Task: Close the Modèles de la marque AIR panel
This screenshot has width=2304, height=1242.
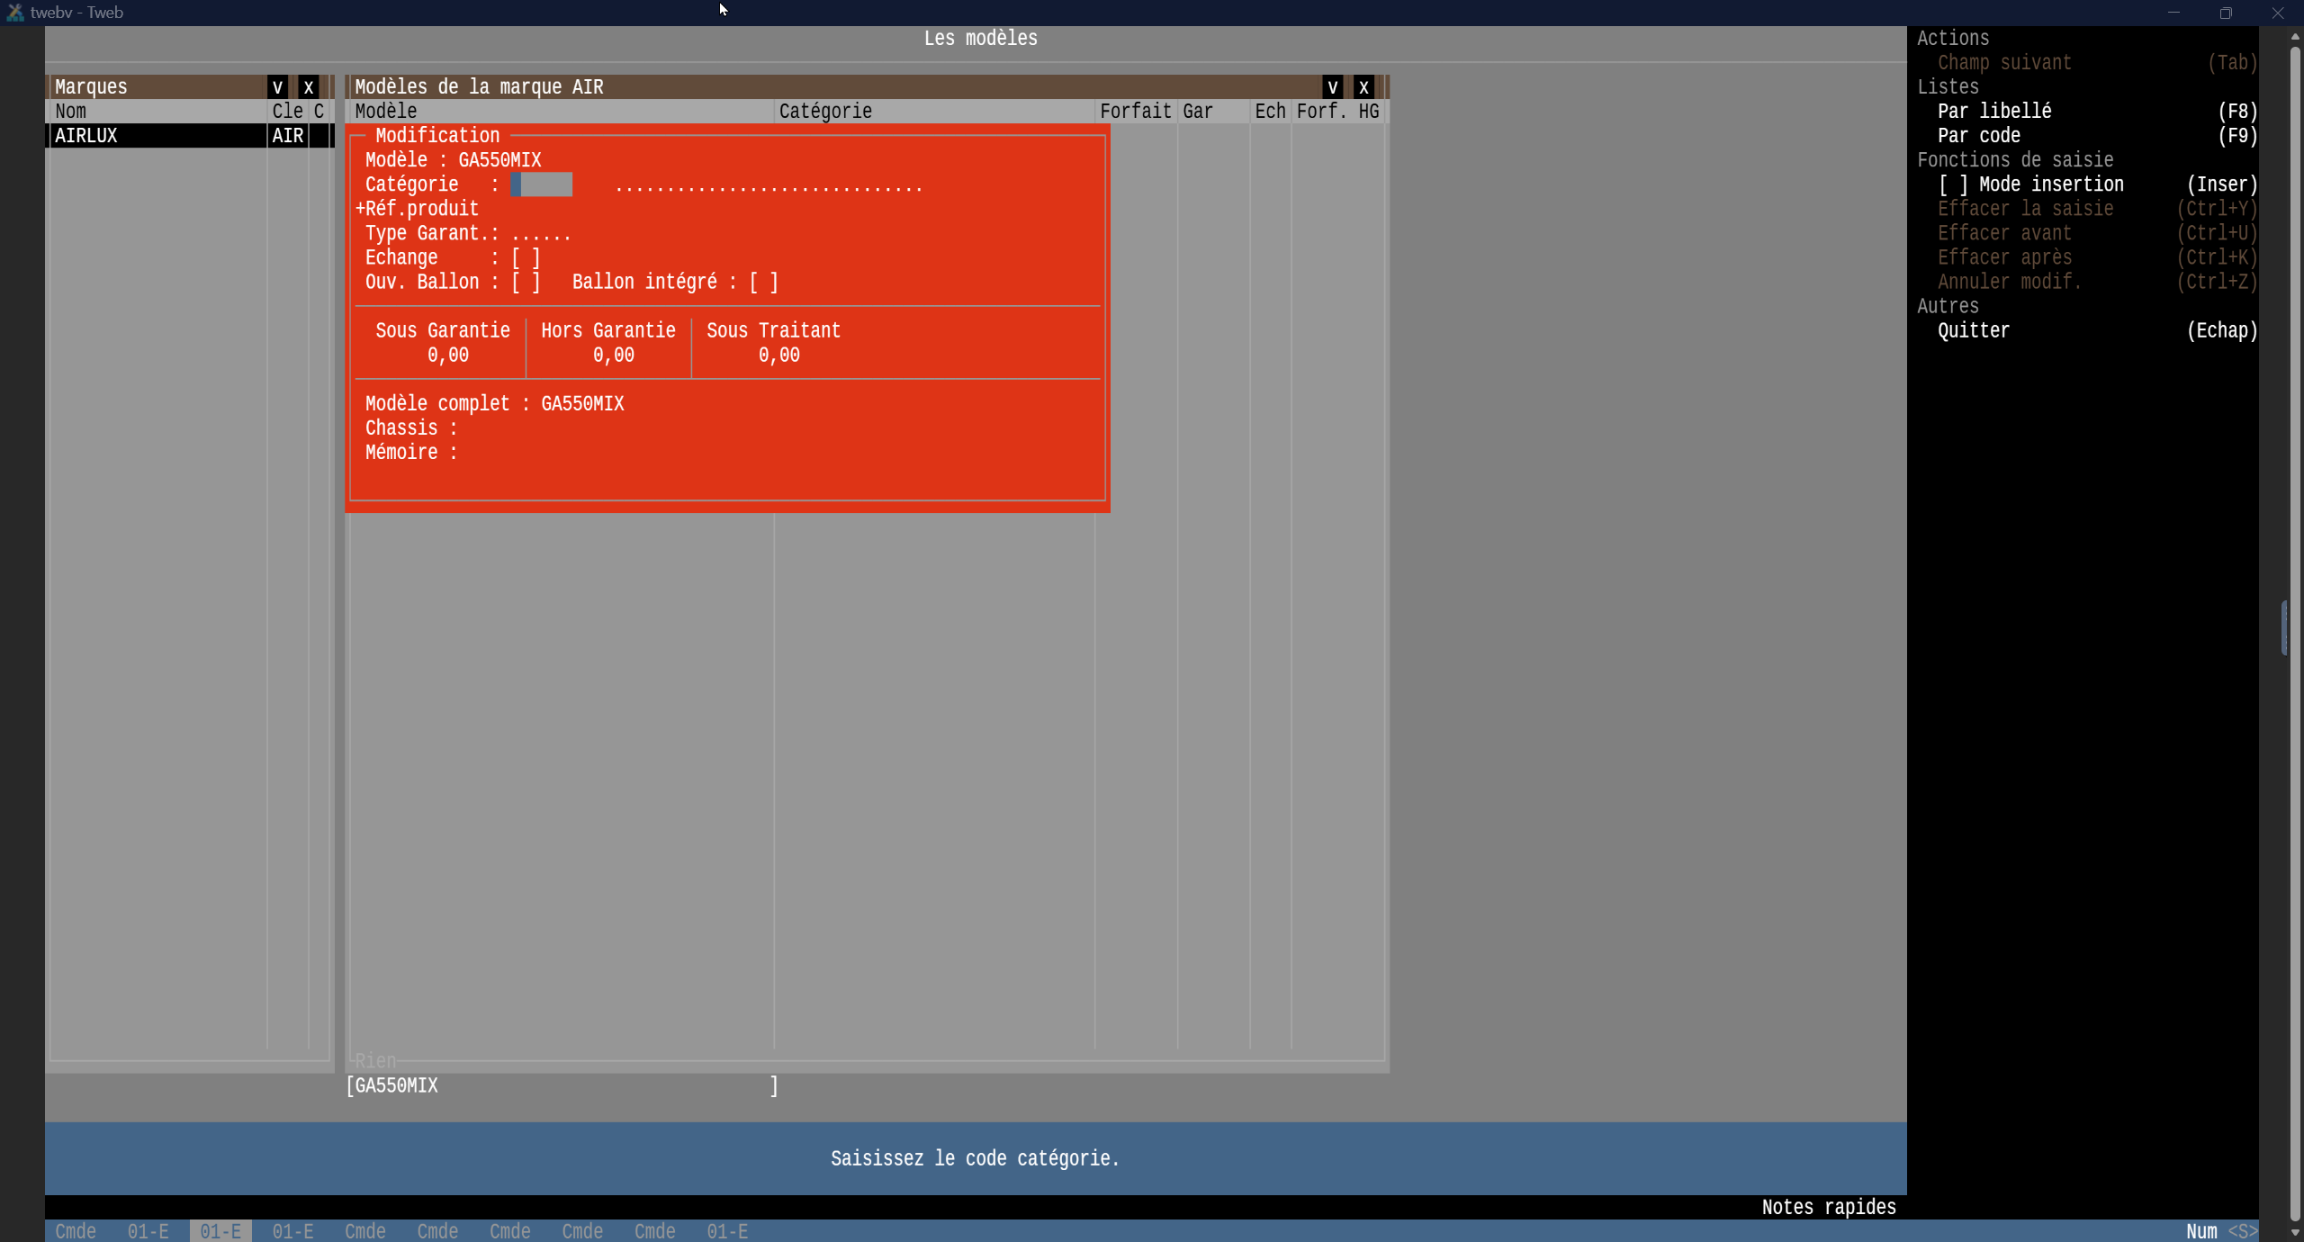Action: (1363, 87)
